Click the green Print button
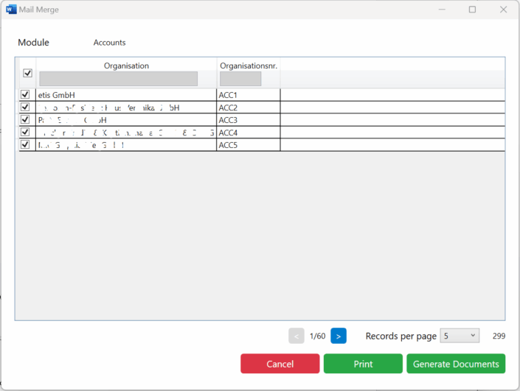The height and width of the screenshot is (391, 520). [x=363, y=364]
